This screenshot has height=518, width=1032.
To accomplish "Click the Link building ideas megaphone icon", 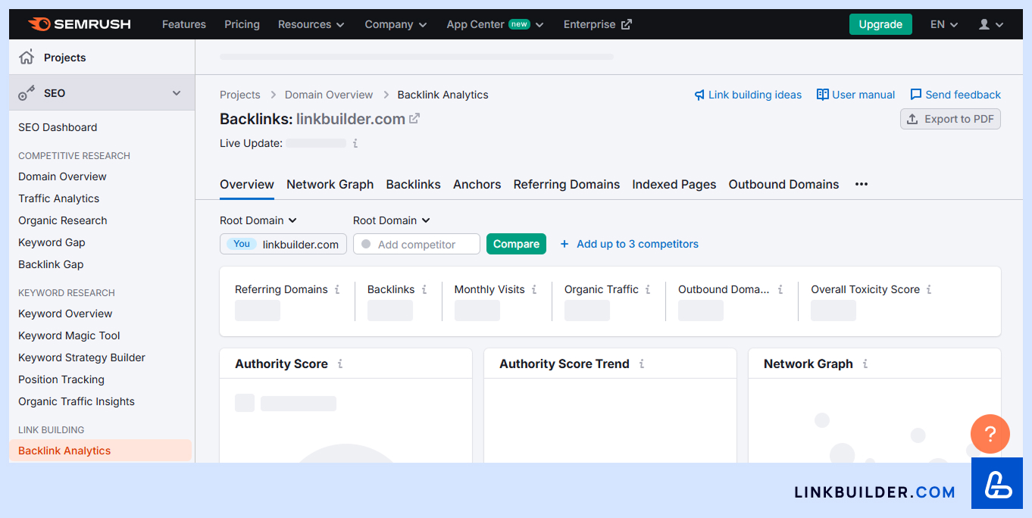I will (699, 95).
